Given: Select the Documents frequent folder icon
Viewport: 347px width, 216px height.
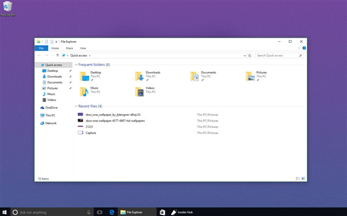Looking at the screenshot, I should coord(195,76).
